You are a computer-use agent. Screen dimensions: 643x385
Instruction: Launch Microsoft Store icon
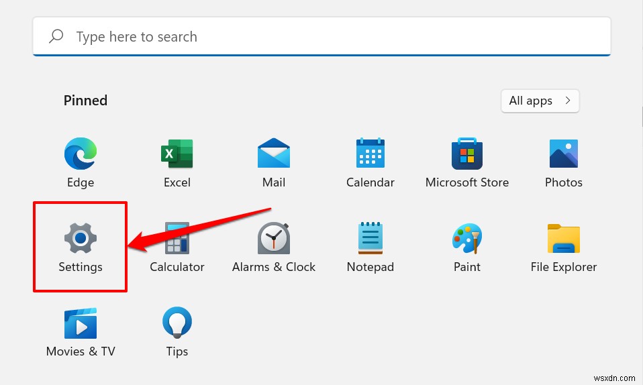(467, 154)
